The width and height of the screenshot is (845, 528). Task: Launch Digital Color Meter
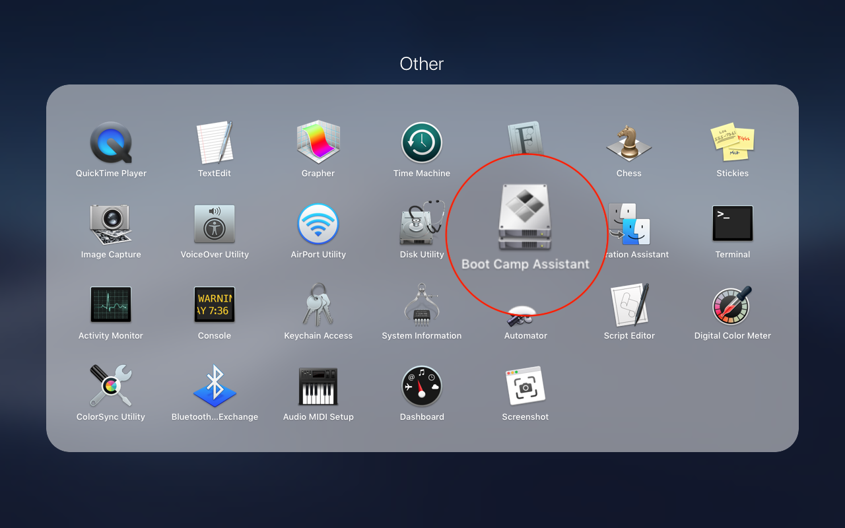click(x=733, y=305)
